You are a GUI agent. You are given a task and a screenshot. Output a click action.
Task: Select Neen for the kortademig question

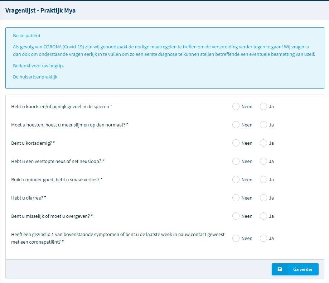pyautogui.click(x=236, y=143)
